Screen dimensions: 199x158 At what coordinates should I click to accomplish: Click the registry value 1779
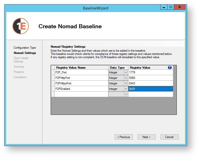pyautogui.click(x=151, y=72)
